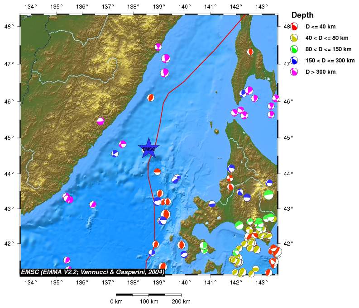Click the 134° longitude label at top
This screenshot has height=308, width=359.
pos(31,7)
